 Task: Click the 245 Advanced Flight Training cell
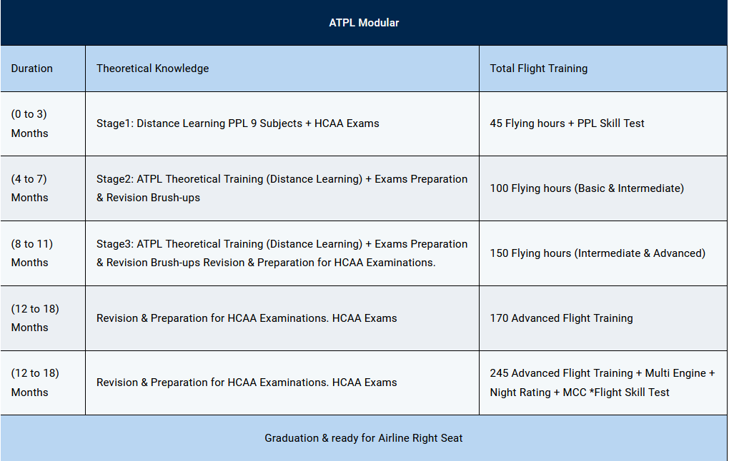coord(602,383)
